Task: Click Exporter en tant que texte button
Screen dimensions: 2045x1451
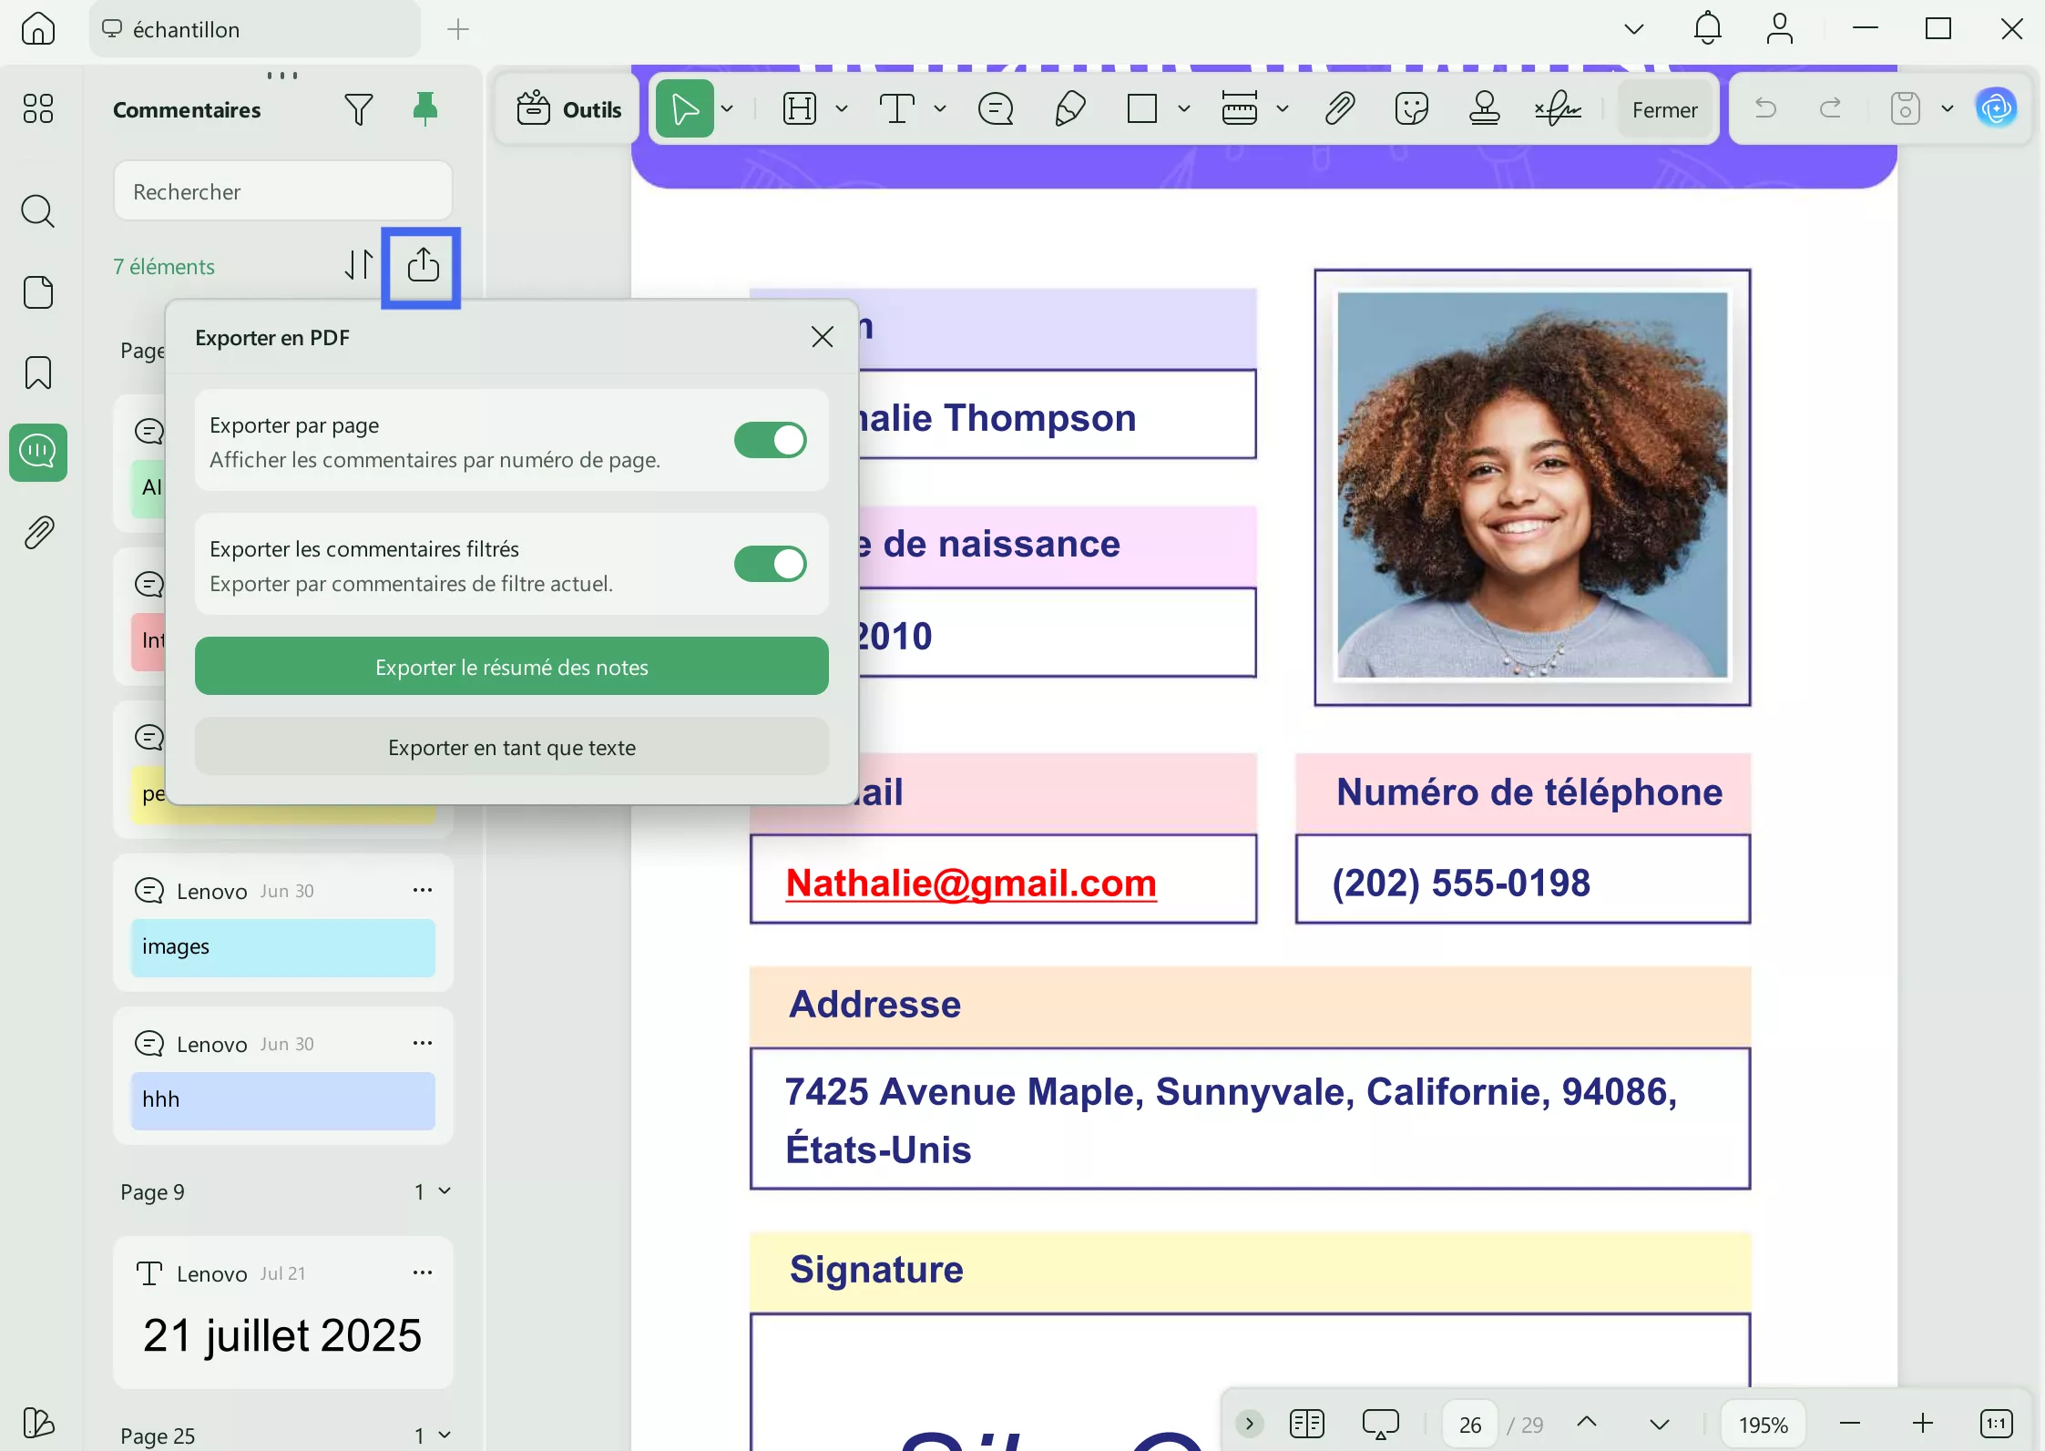Action: 511,747
